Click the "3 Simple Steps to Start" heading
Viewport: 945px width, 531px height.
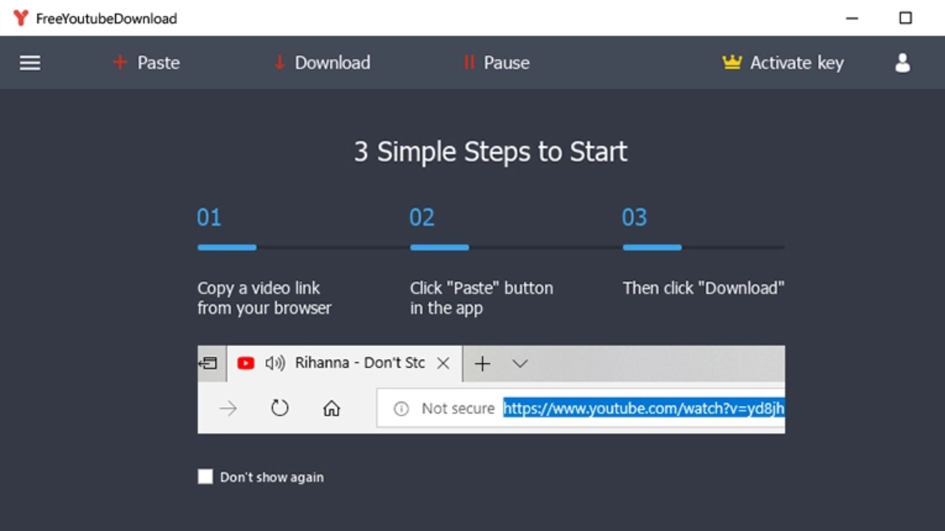491,151
